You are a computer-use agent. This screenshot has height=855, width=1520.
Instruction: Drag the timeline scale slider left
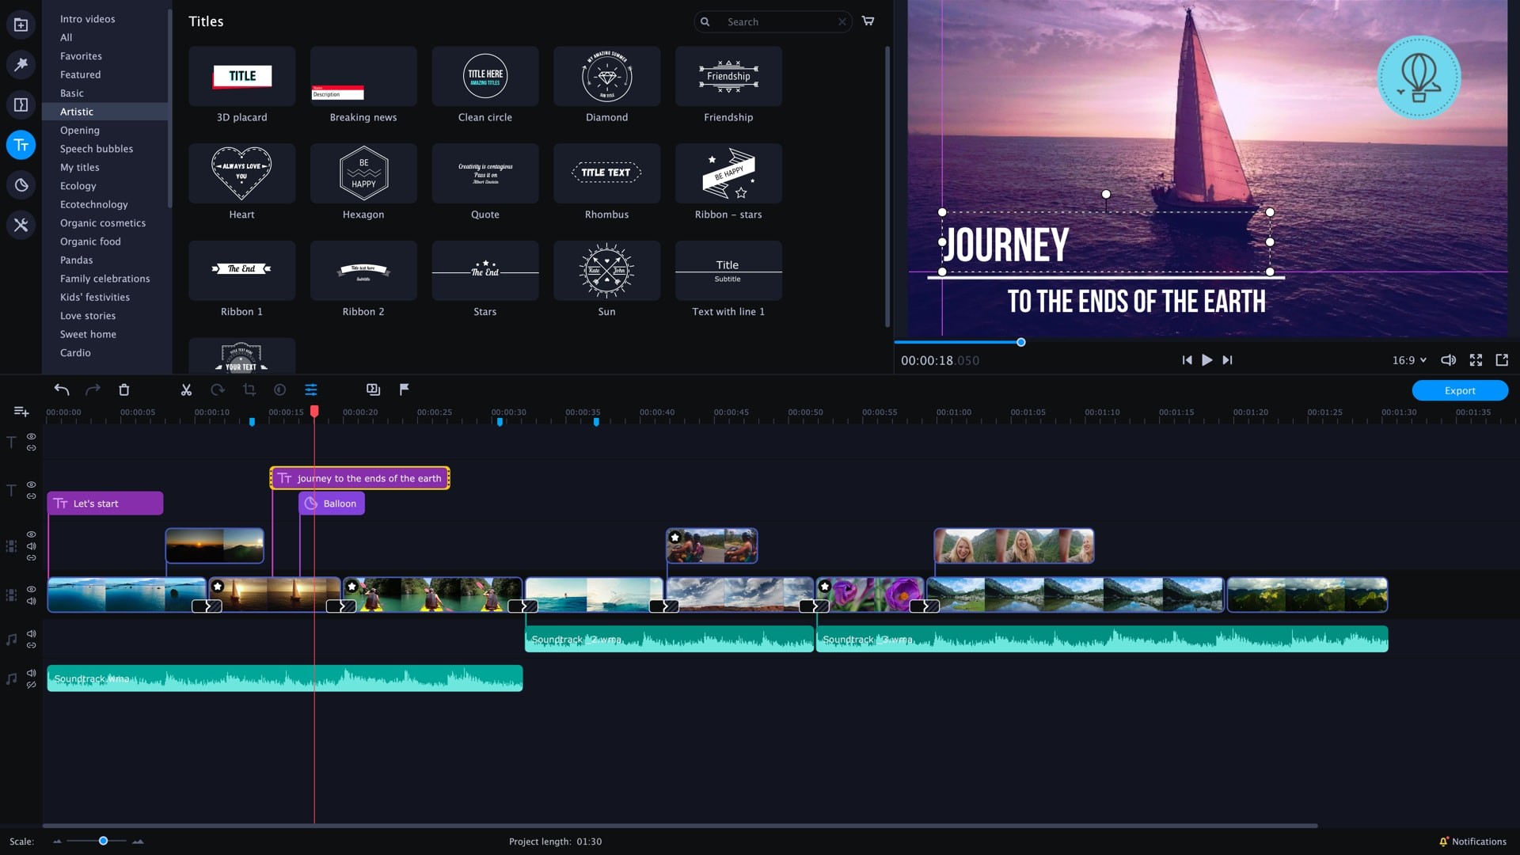pos(102,841)
